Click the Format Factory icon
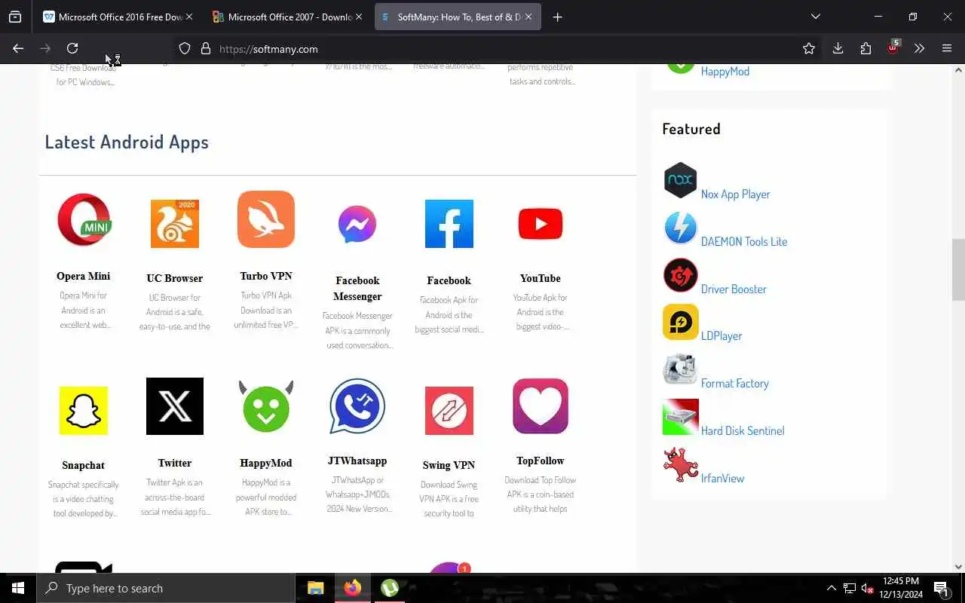This screenshot has width=965, height=603. (680, 370)
